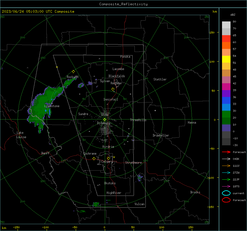Select the 33 dBZ blue color swatch
247x231 pixels.
click(226, 107)
